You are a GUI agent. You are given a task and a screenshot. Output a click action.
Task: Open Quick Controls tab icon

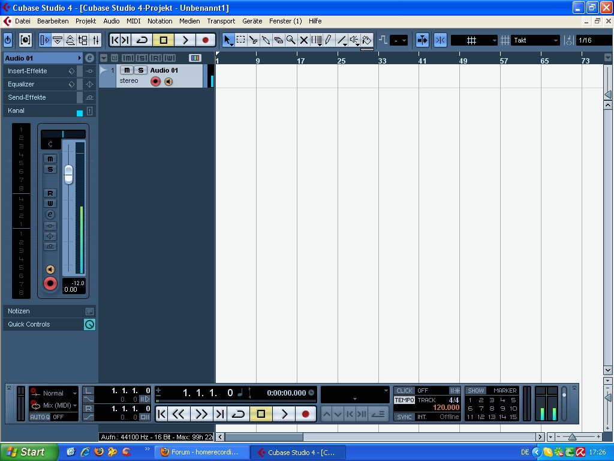tap(90, 325)
